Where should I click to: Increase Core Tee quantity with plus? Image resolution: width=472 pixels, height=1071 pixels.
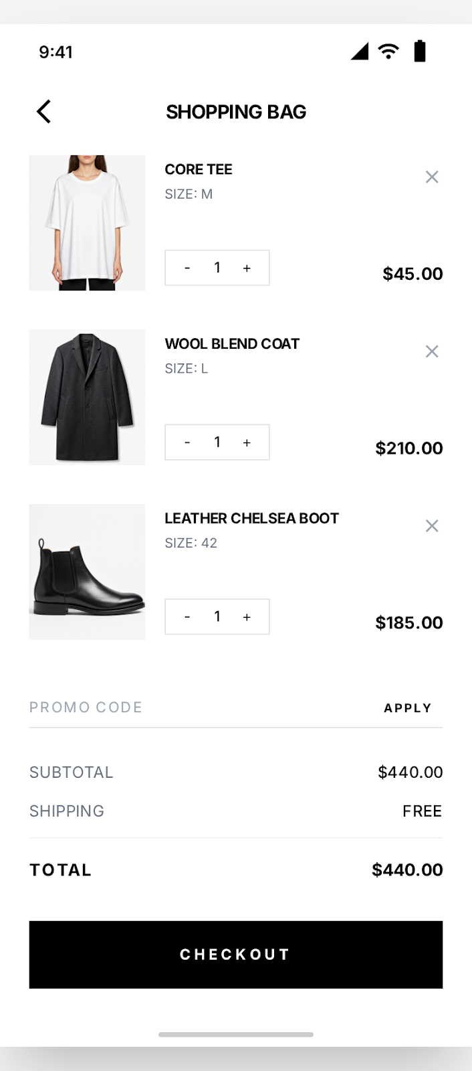pos(247,268)
